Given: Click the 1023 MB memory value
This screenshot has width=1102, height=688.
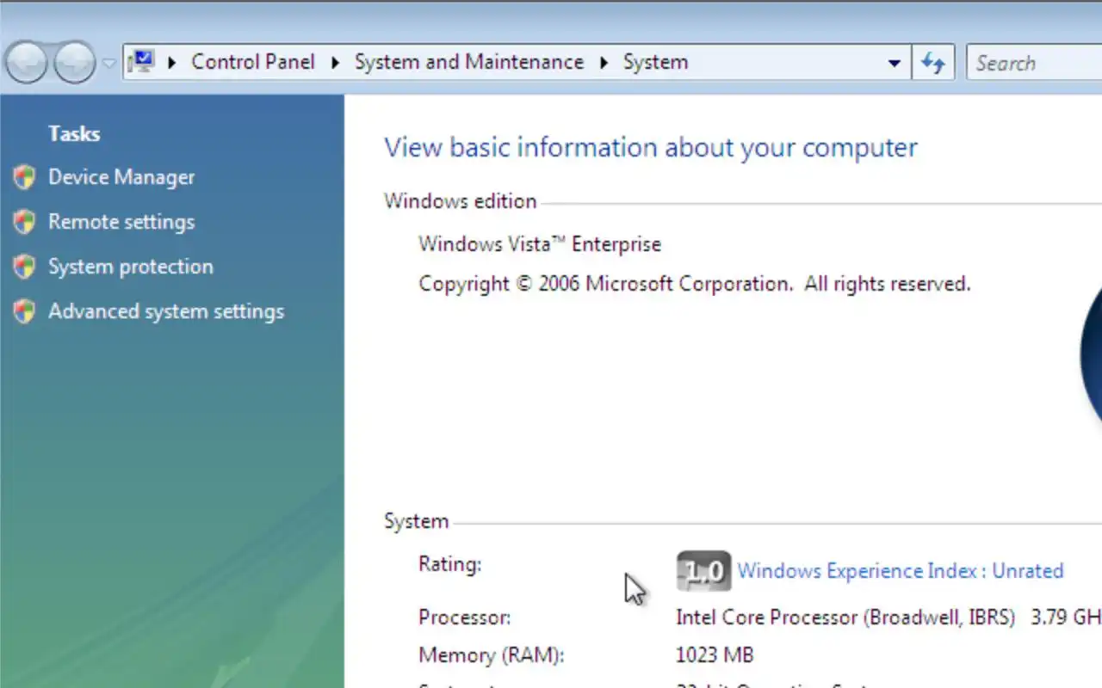Looking at the screenshot, I should tap(715, 655).
